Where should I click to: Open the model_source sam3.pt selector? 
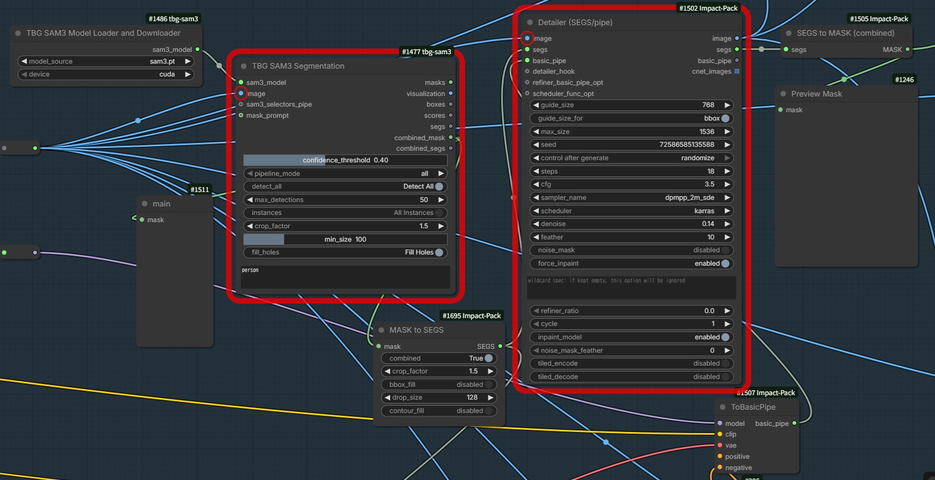(x=106, y=61)
